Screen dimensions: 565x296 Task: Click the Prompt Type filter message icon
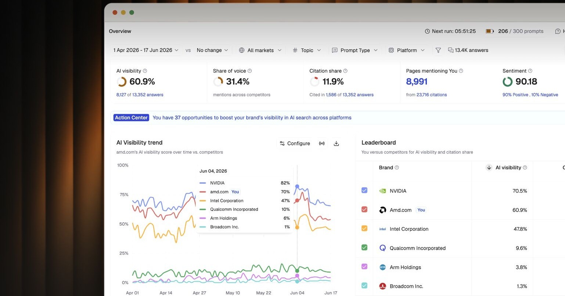(335, 50)
